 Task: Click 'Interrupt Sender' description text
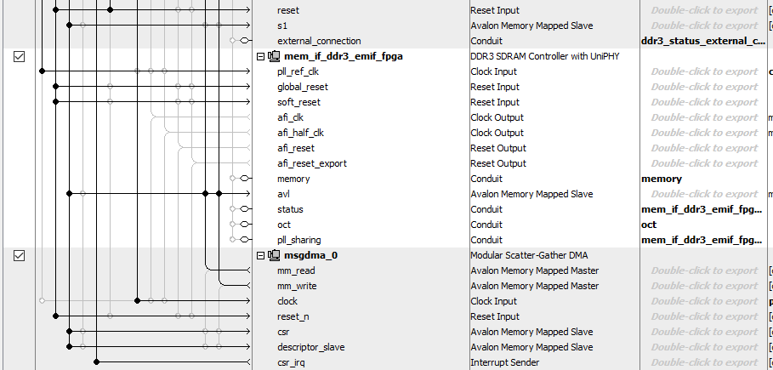[505, 362]
